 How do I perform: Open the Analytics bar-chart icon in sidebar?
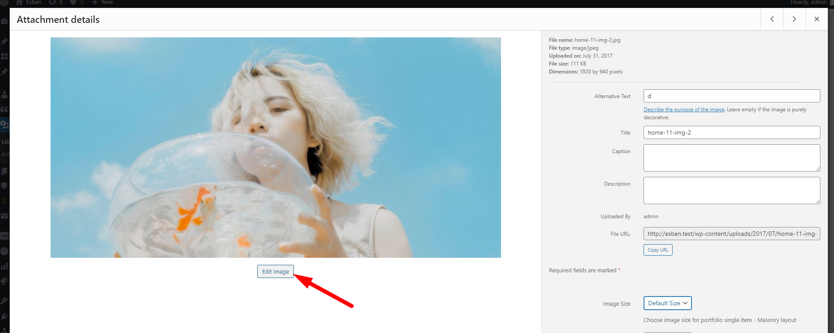[4, 266]
